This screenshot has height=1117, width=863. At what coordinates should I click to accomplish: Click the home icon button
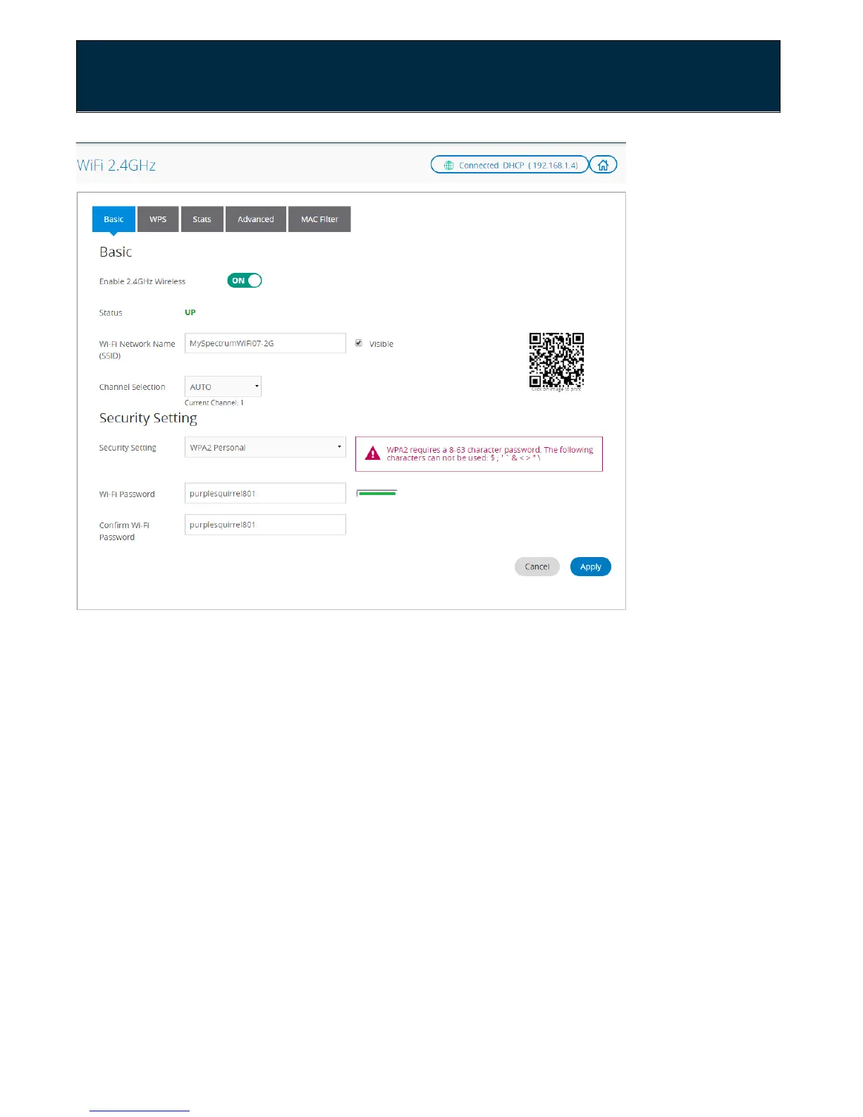(x=603, y=165)
